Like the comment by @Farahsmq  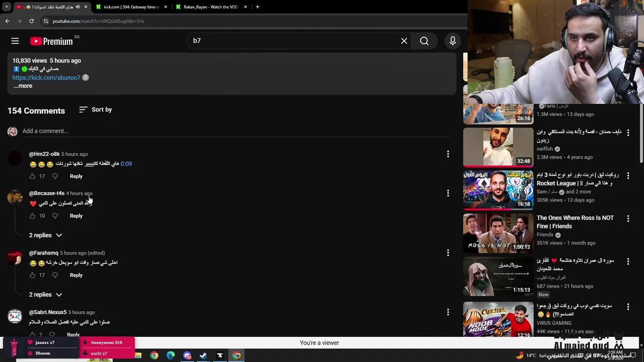click(32, 275)
